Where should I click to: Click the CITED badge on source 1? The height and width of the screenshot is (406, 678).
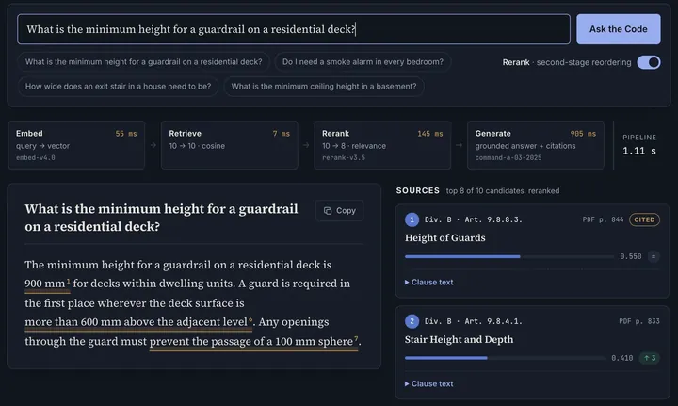pyautogui.click(x=644, y=219)
